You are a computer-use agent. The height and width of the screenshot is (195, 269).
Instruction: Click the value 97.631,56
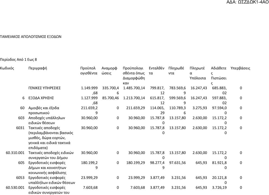tap(177, 163)
